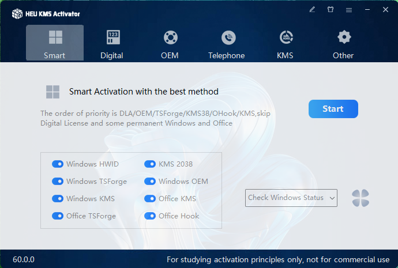398x268 pixels.
Task: Switch to the Smart tab
Action: point(55,43)
